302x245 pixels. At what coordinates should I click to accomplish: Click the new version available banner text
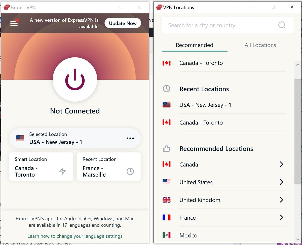tap(64, 23)
